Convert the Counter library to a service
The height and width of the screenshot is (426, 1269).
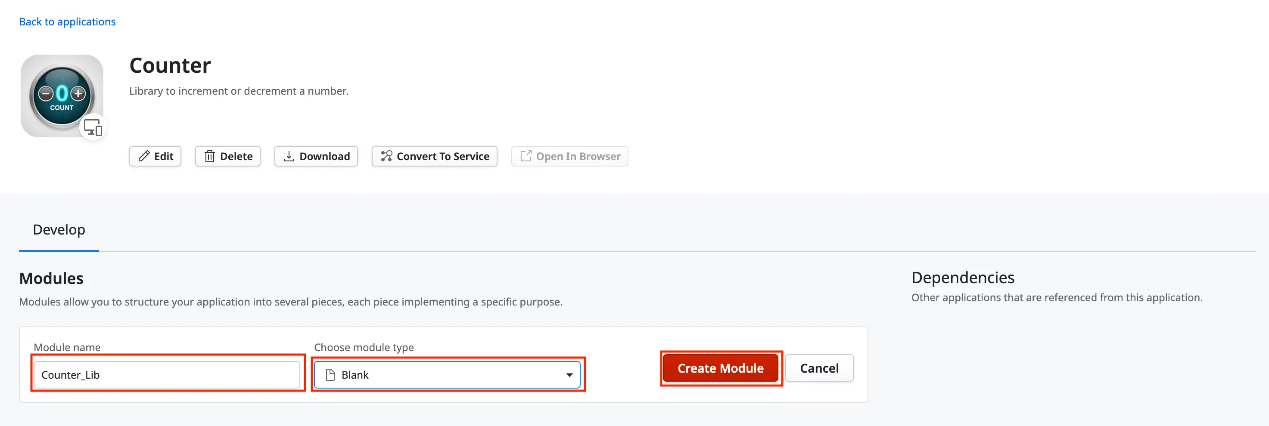click(x=434, y=156)
